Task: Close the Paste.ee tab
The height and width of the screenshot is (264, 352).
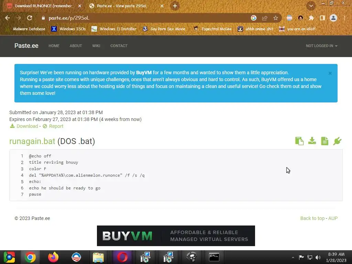Action: [162, 6]
